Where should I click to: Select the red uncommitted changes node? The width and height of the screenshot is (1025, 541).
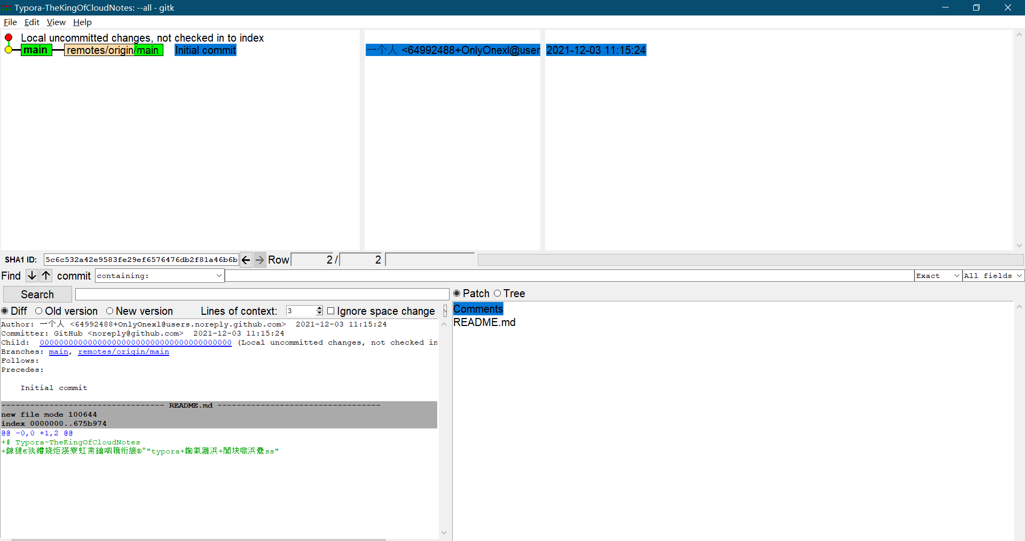coord(9,38)
